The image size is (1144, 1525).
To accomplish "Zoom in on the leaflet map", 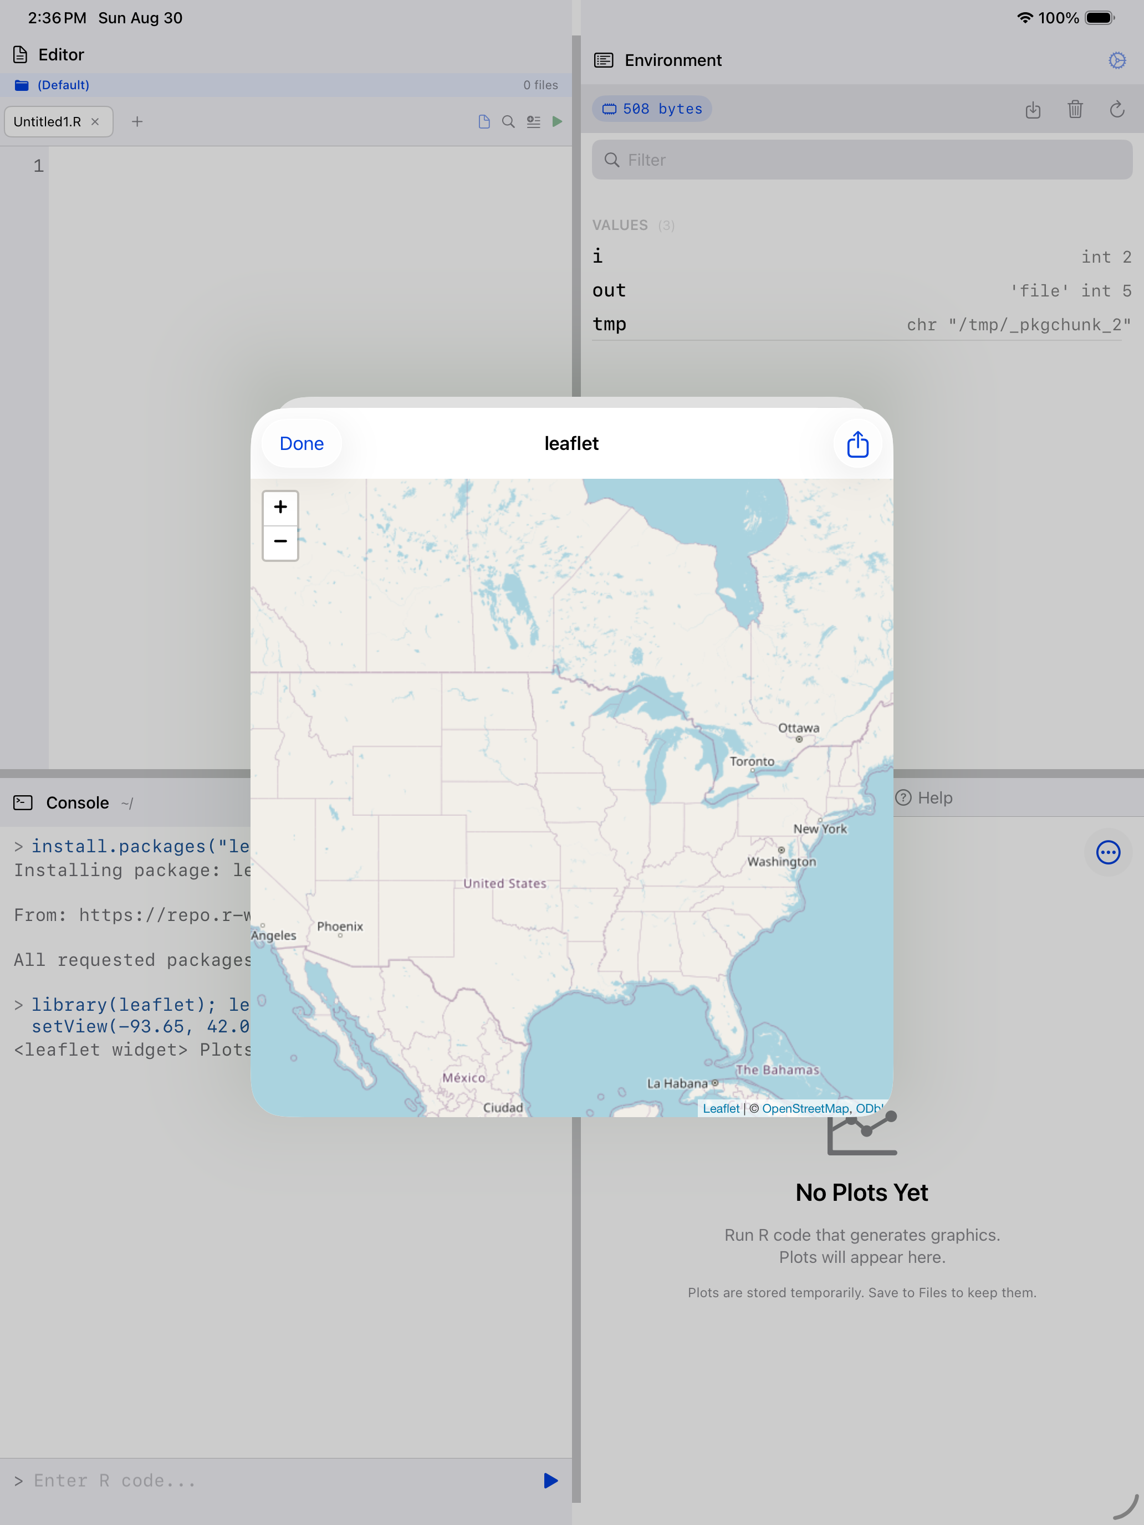I will [280, 508].
